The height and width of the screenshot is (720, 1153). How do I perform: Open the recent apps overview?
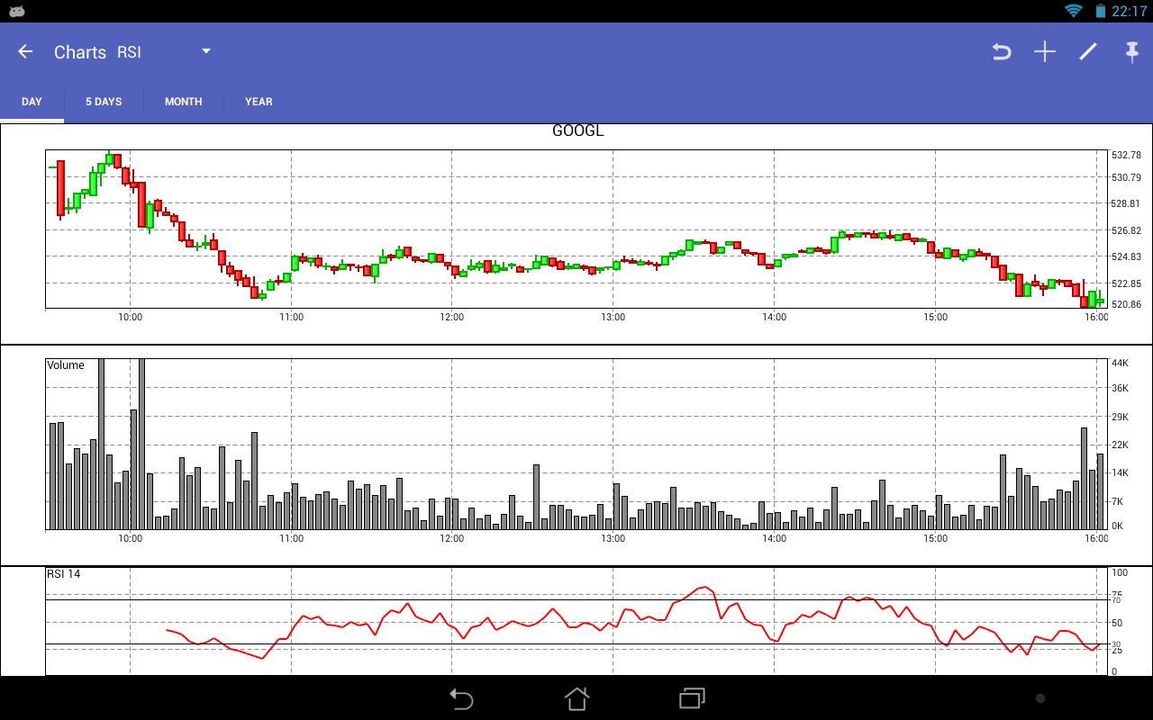(692, 698)
